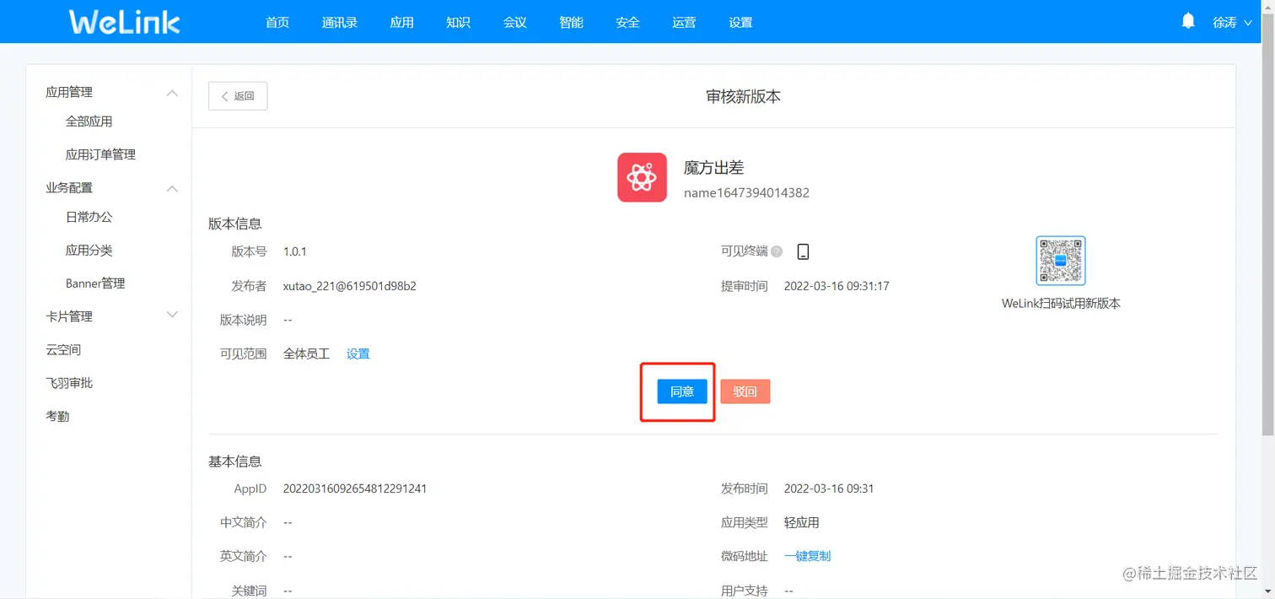Click the 驳回 reject button
Viewport: 1275px width, 599px height.
[x=745, y=391]
